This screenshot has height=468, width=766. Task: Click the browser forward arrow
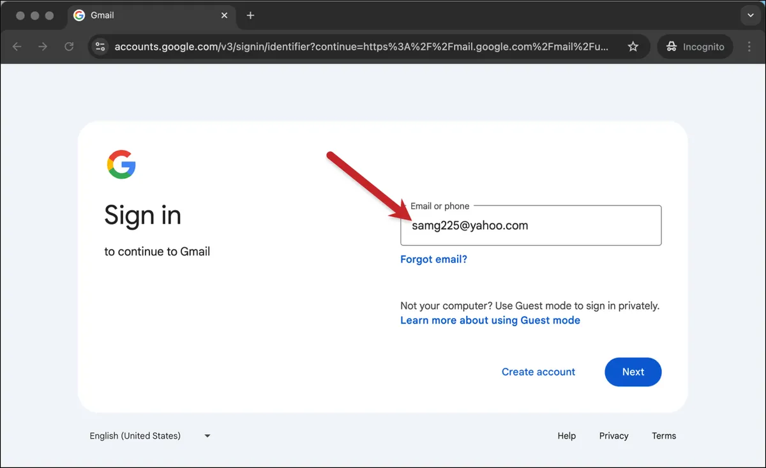(x=43, y=47)
